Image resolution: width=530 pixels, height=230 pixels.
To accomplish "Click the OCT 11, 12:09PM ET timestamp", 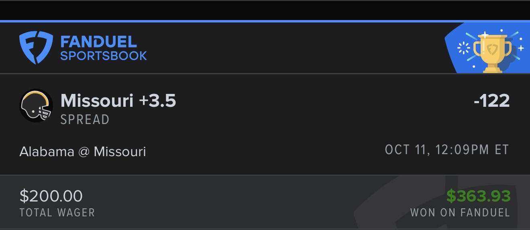I will click(x=447, y=150).
